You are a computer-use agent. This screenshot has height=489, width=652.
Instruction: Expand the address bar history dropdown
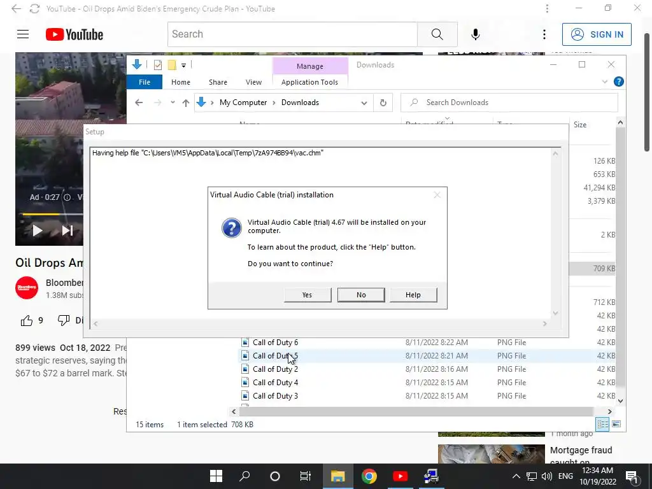[x=364, y=103]
